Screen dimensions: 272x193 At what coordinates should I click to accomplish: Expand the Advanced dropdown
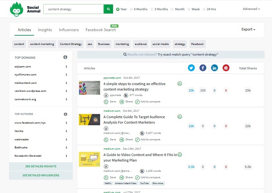251,9
